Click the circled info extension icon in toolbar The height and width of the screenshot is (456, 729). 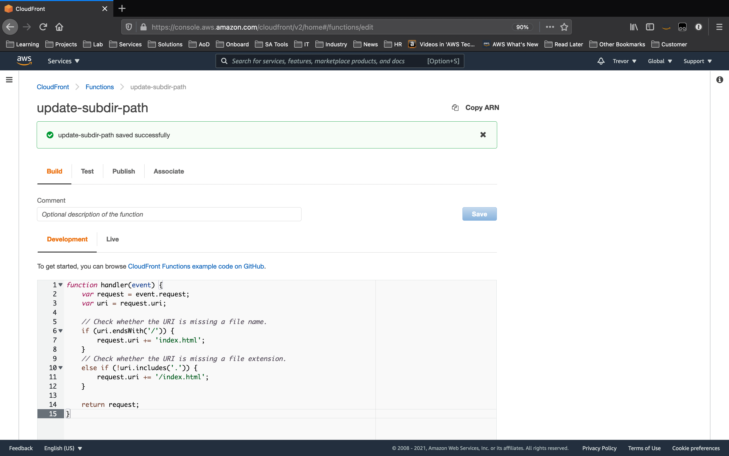click(699, 27)
